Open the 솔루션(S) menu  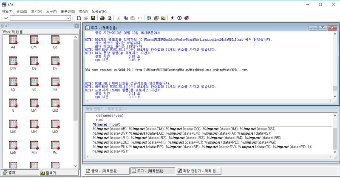68,11
